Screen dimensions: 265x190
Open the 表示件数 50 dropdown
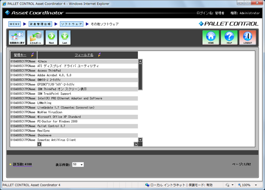click(x=78, y=164)
